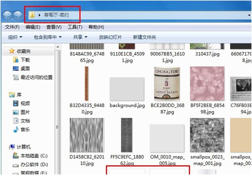Screen dimensions: 252x175
Task: Select the 客餐厅-简约 address path
Action: click(x=57, y=15)
